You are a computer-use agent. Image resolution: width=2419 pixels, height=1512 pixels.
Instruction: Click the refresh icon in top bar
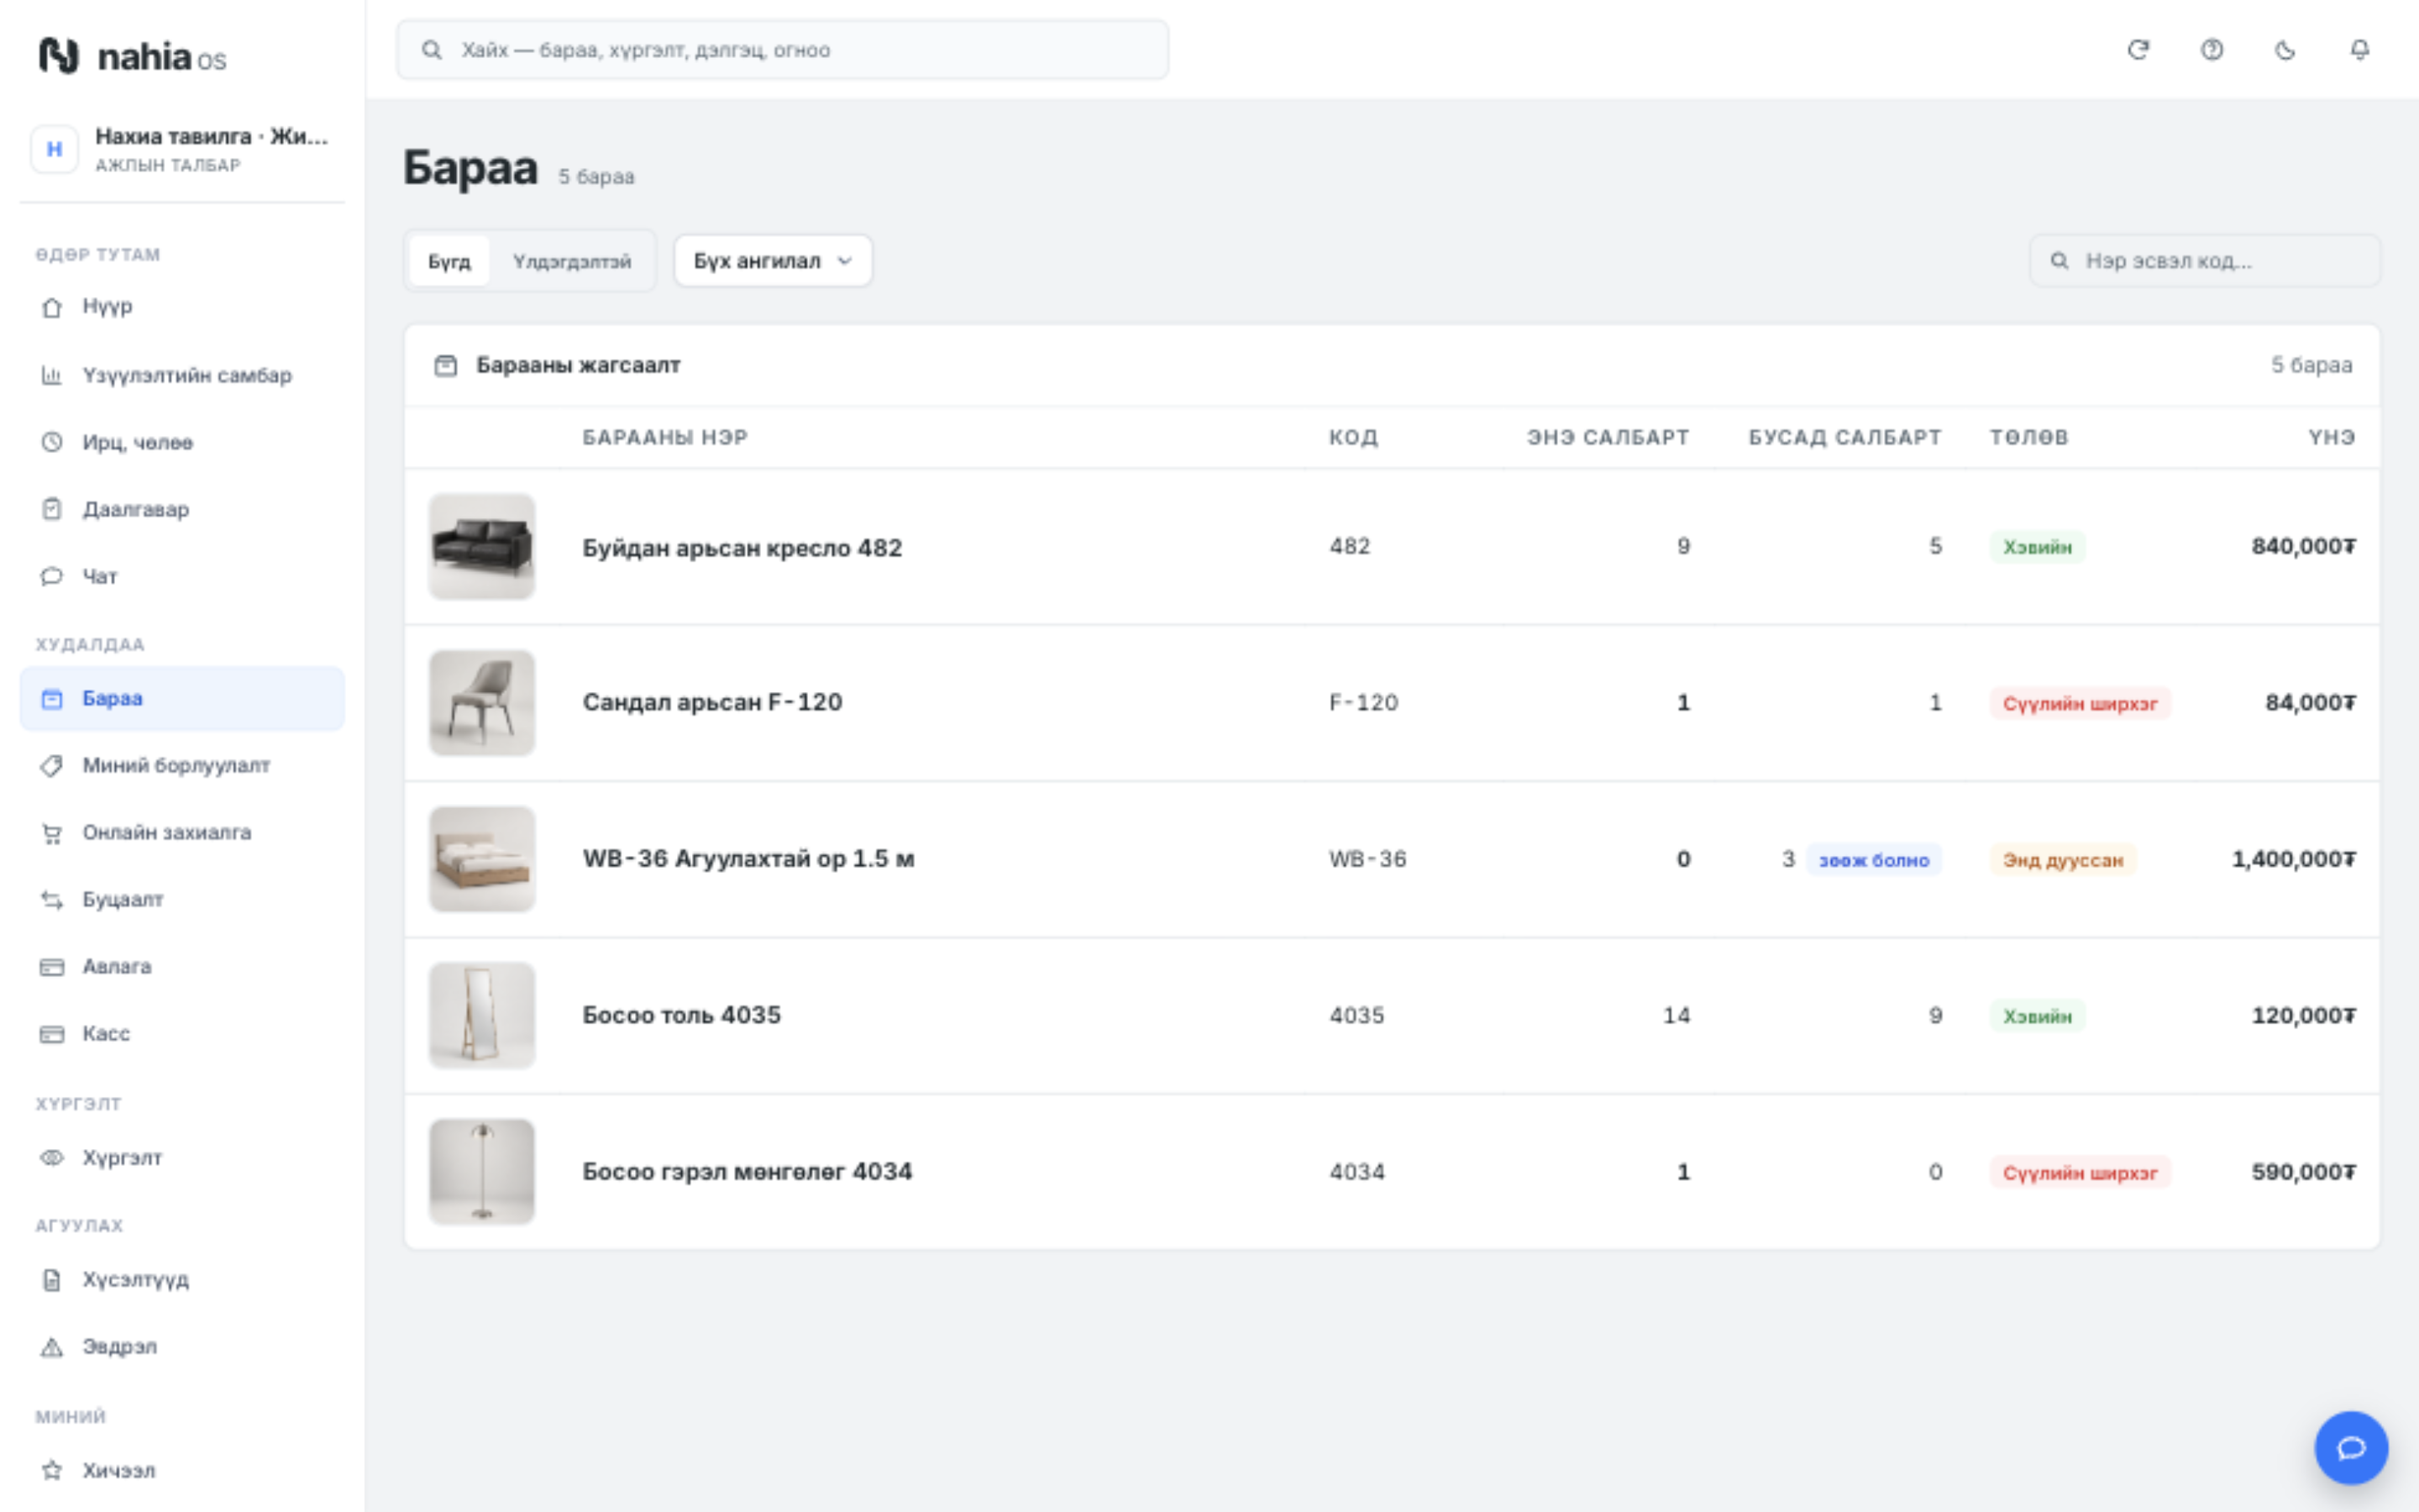tap(2137, 50)
